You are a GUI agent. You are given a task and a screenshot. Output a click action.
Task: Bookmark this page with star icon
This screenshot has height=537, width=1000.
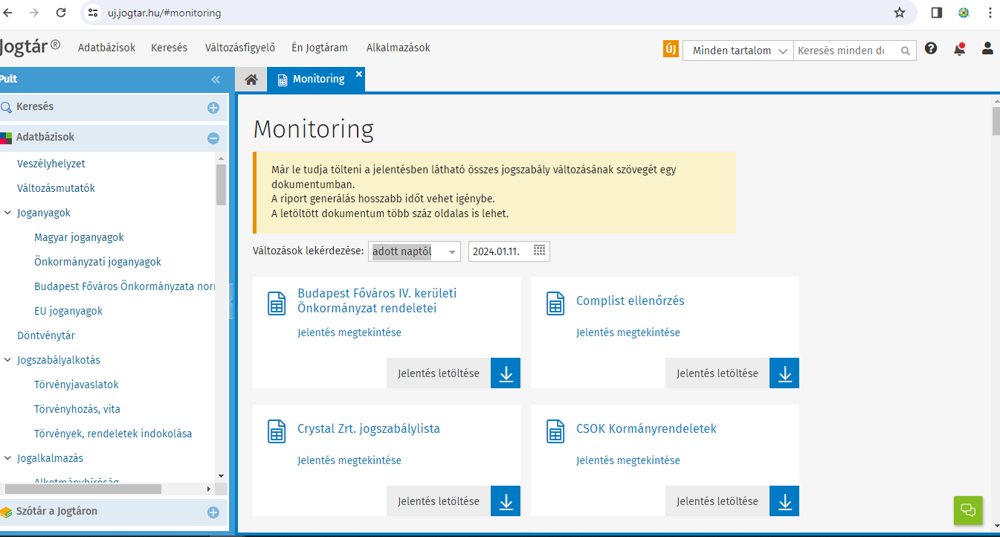coord(900,13)
